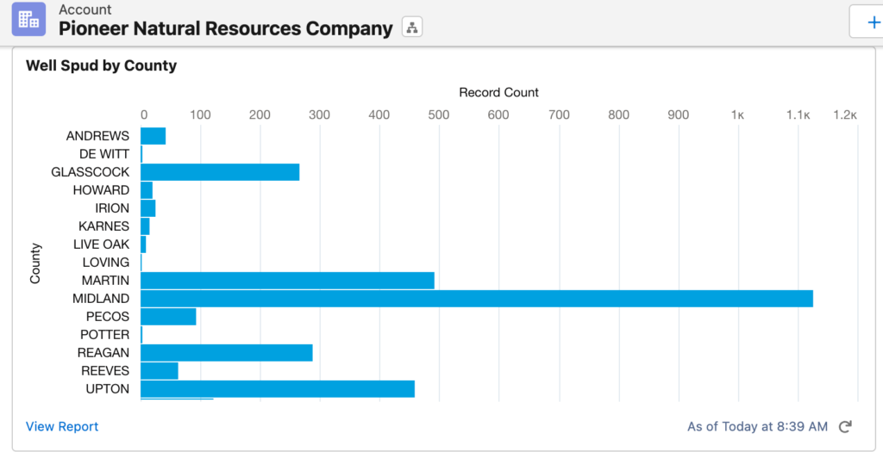
Task: Click the REAGAN bar in chart
Action: [x=227, y=353]
